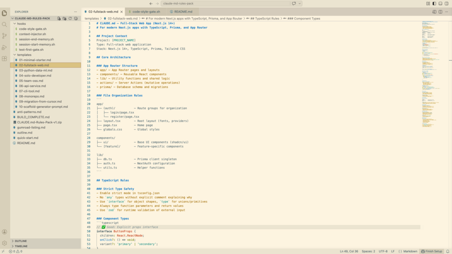The image size is (452, 254).
Task: Go back using navigation arrow
Action: [151, 4]
